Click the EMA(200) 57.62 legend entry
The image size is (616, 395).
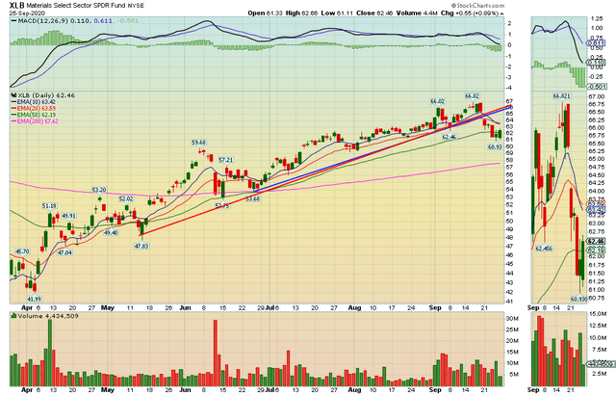pos(35,121)
